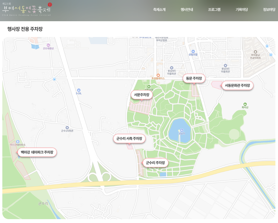Viewport: 278px width, 223px height.
Task: Select the 서문주차장 map label
Action: tap(142, 95)
